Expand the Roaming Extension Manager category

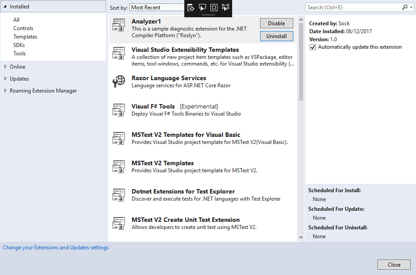pyautogui.click(x=5, y=91)
